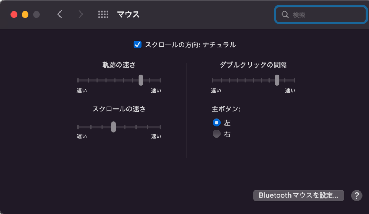Image resolution: width=369 pixels, height=214 pixels.
Task: Click the 左 radio button label
Action: 227,122
